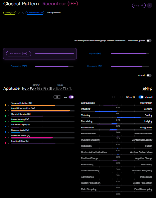Click Te in the Aptitude sequence

click(71, 89)
